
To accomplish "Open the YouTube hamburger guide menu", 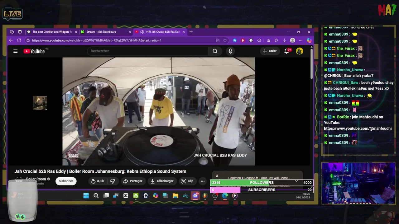I will pos(15,51).
